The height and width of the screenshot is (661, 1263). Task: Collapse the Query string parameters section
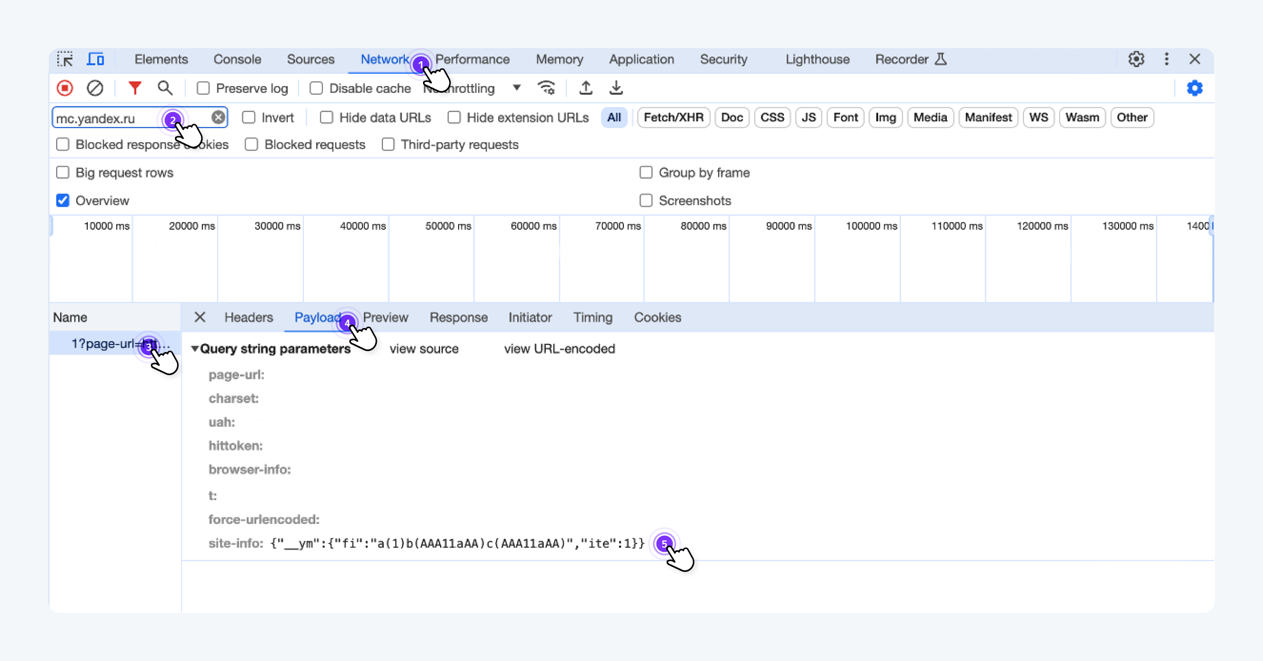(195, 349)
